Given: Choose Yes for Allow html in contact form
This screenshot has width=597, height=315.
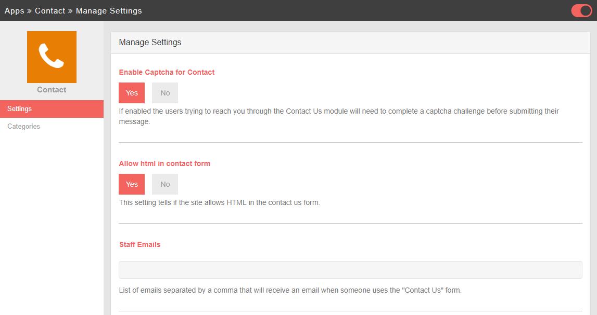Looking at the screenshot, I should pos(132,184).
